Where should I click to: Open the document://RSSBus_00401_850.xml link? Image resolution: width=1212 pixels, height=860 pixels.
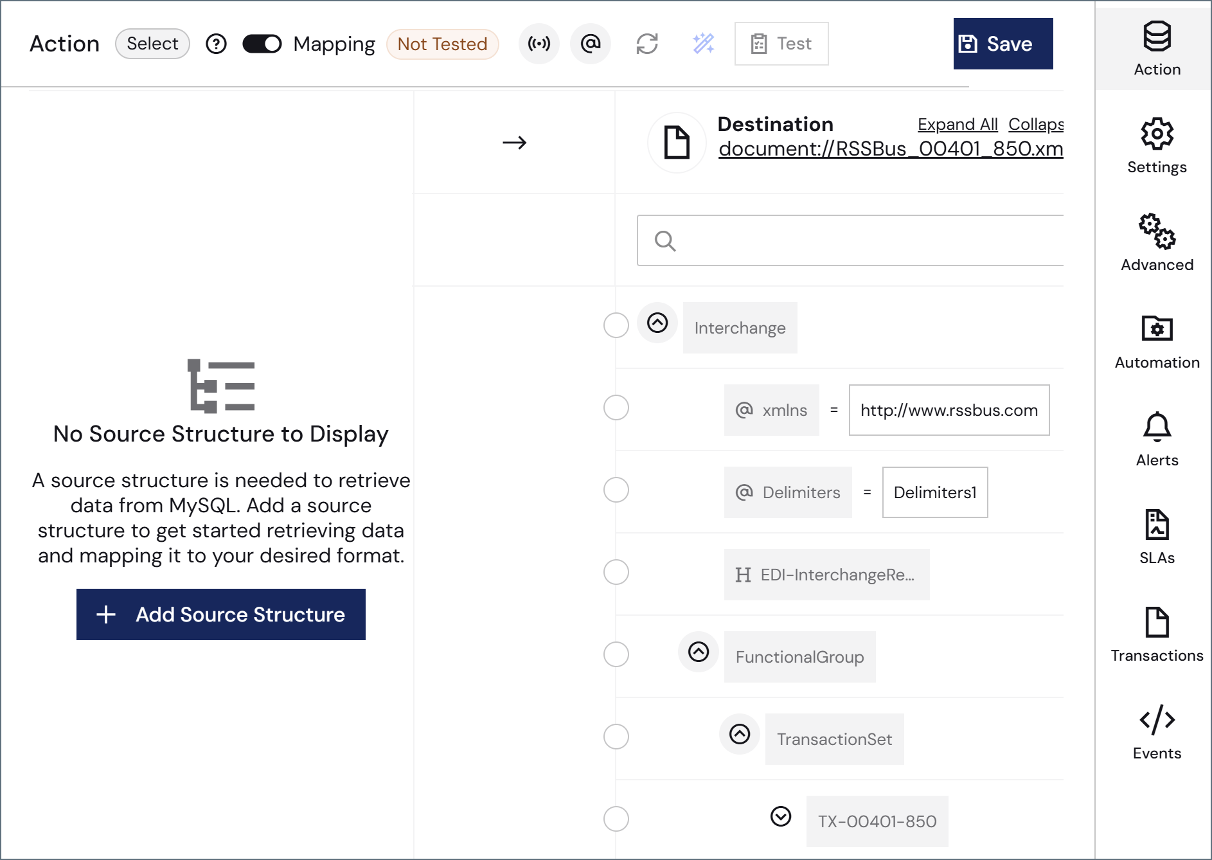point(891,148)
